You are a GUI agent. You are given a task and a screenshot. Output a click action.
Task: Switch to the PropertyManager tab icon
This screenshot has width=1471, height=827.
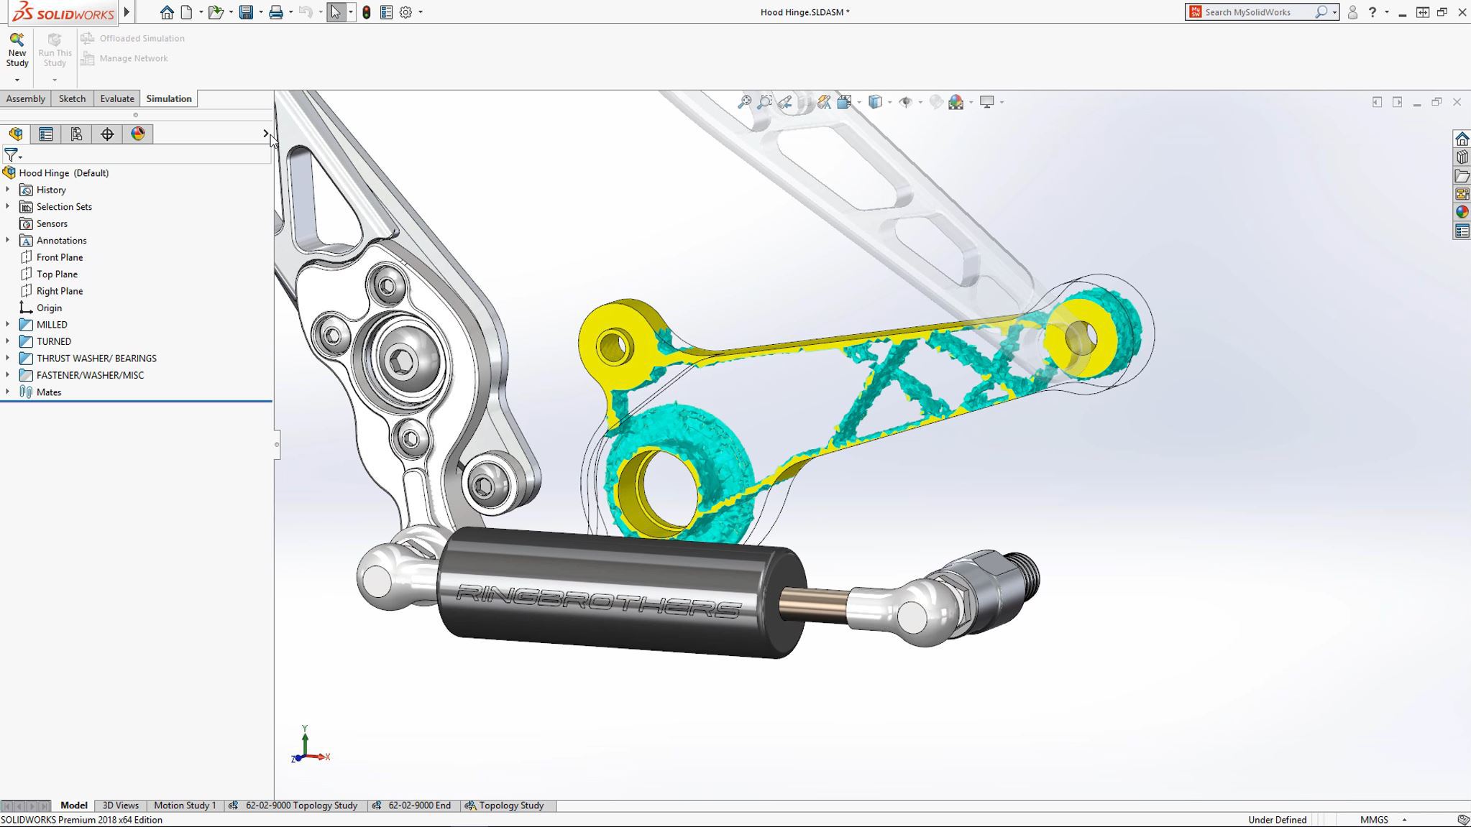coord(45,134)
